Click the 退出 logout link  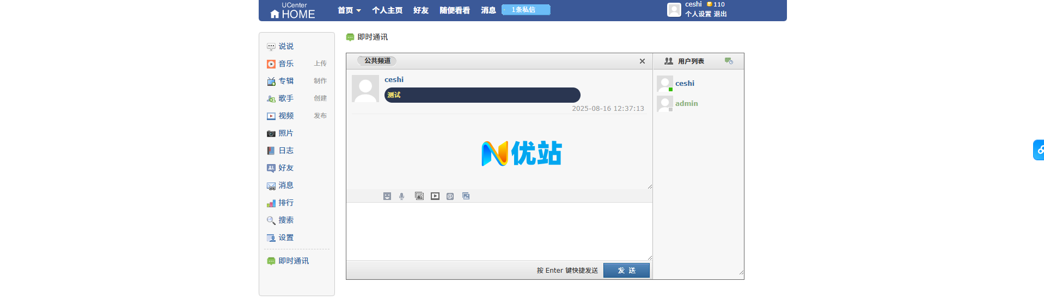tap(720, 14)
